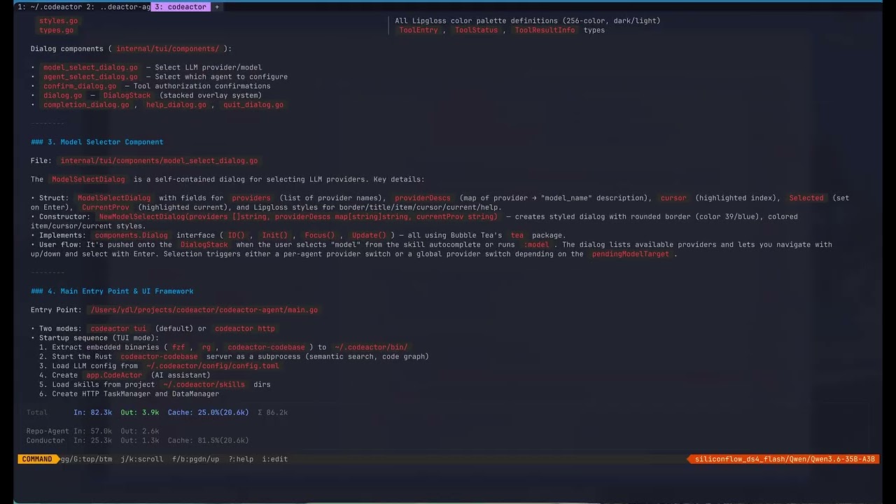
Task: Click quit_dialog.go file name
Action: click(x=253, y=105)
